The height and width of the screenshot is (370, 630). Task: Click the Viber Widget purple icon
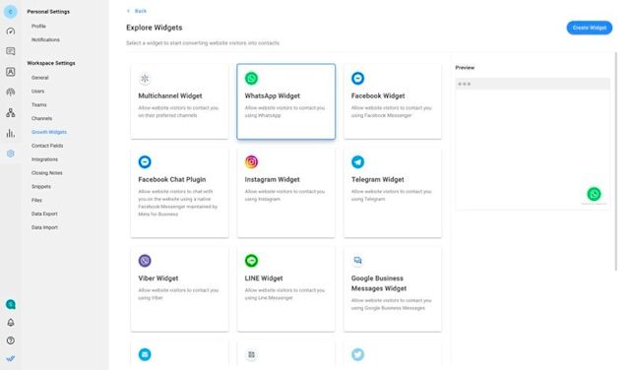(x=145, y=261)
